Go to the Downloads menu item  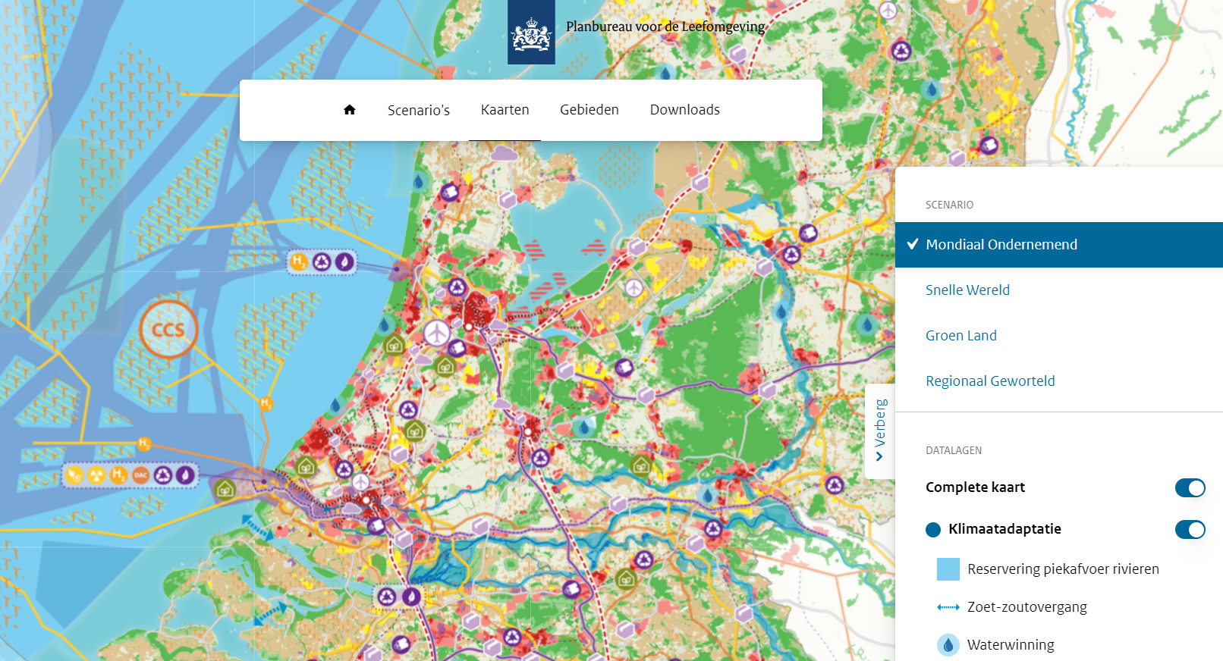684,110
